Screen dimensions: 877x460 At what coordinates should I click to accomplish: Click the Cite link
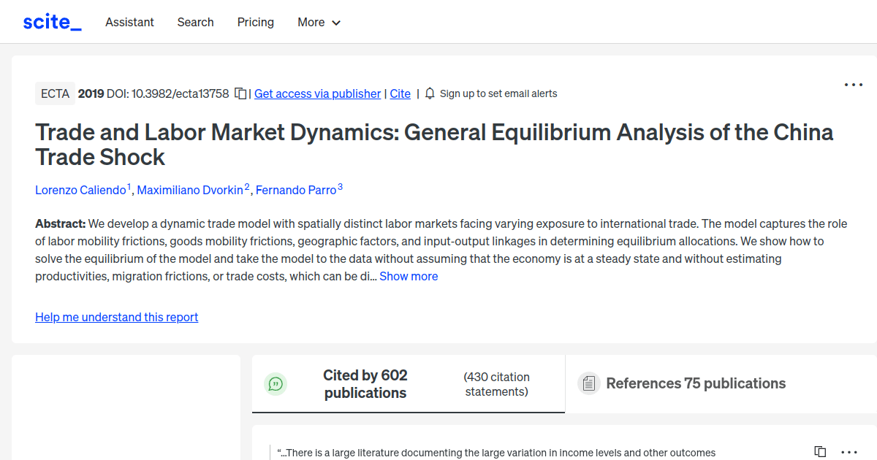[400, 93]
